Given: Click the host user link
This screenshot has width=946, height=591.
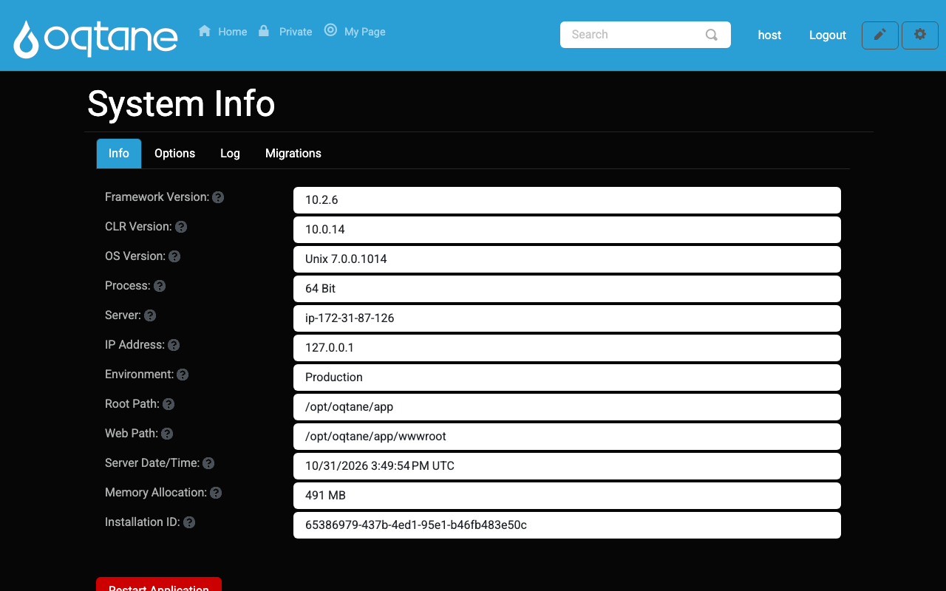Looking at the screenshot, I should click(x=769, y=35).
